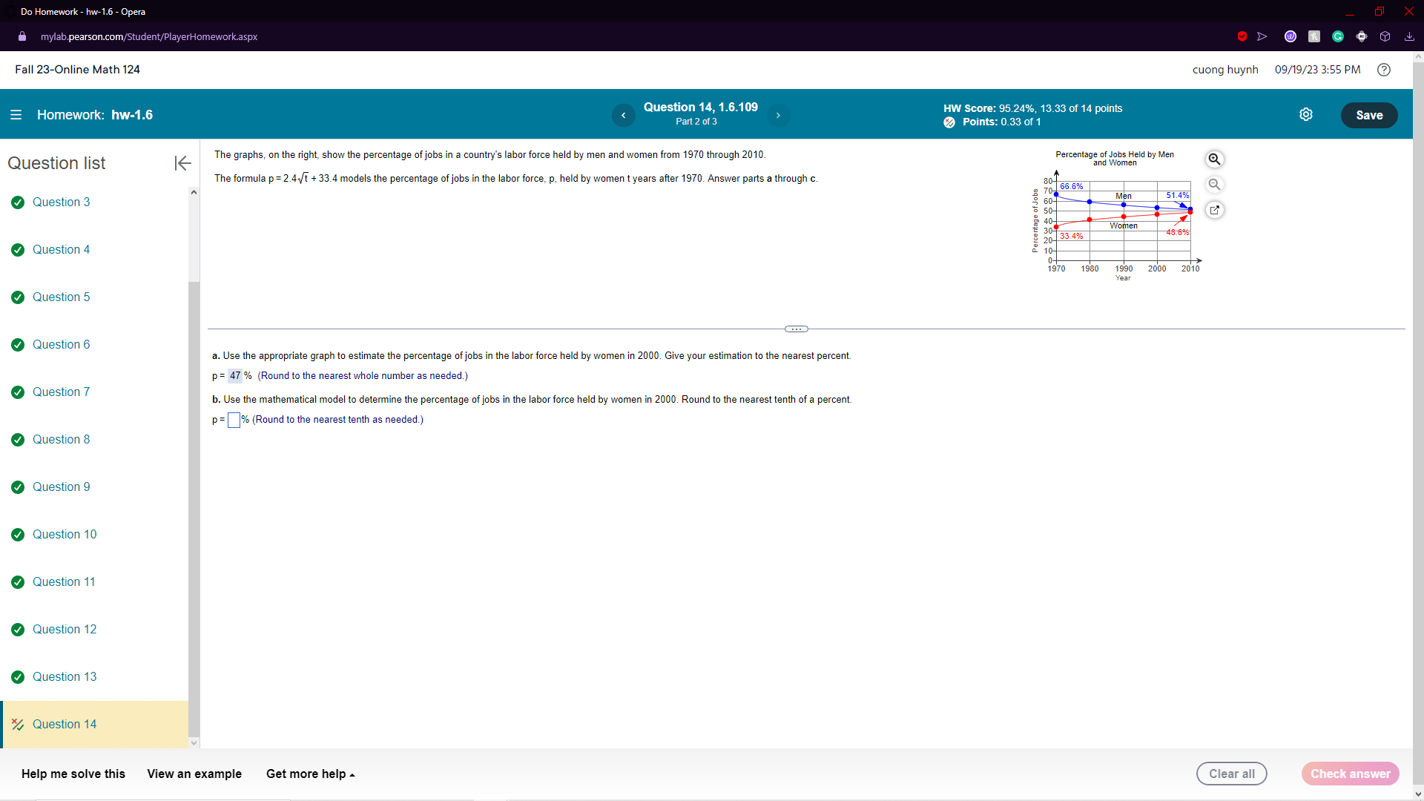Open the Question list hamburger menu

coord(16,114)
